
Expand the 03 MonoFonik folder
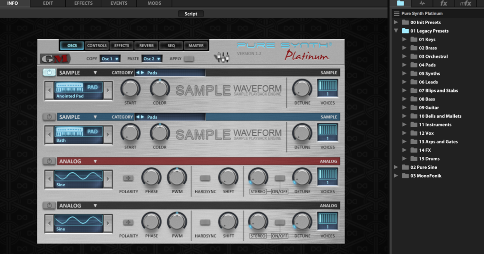[396, 176]
